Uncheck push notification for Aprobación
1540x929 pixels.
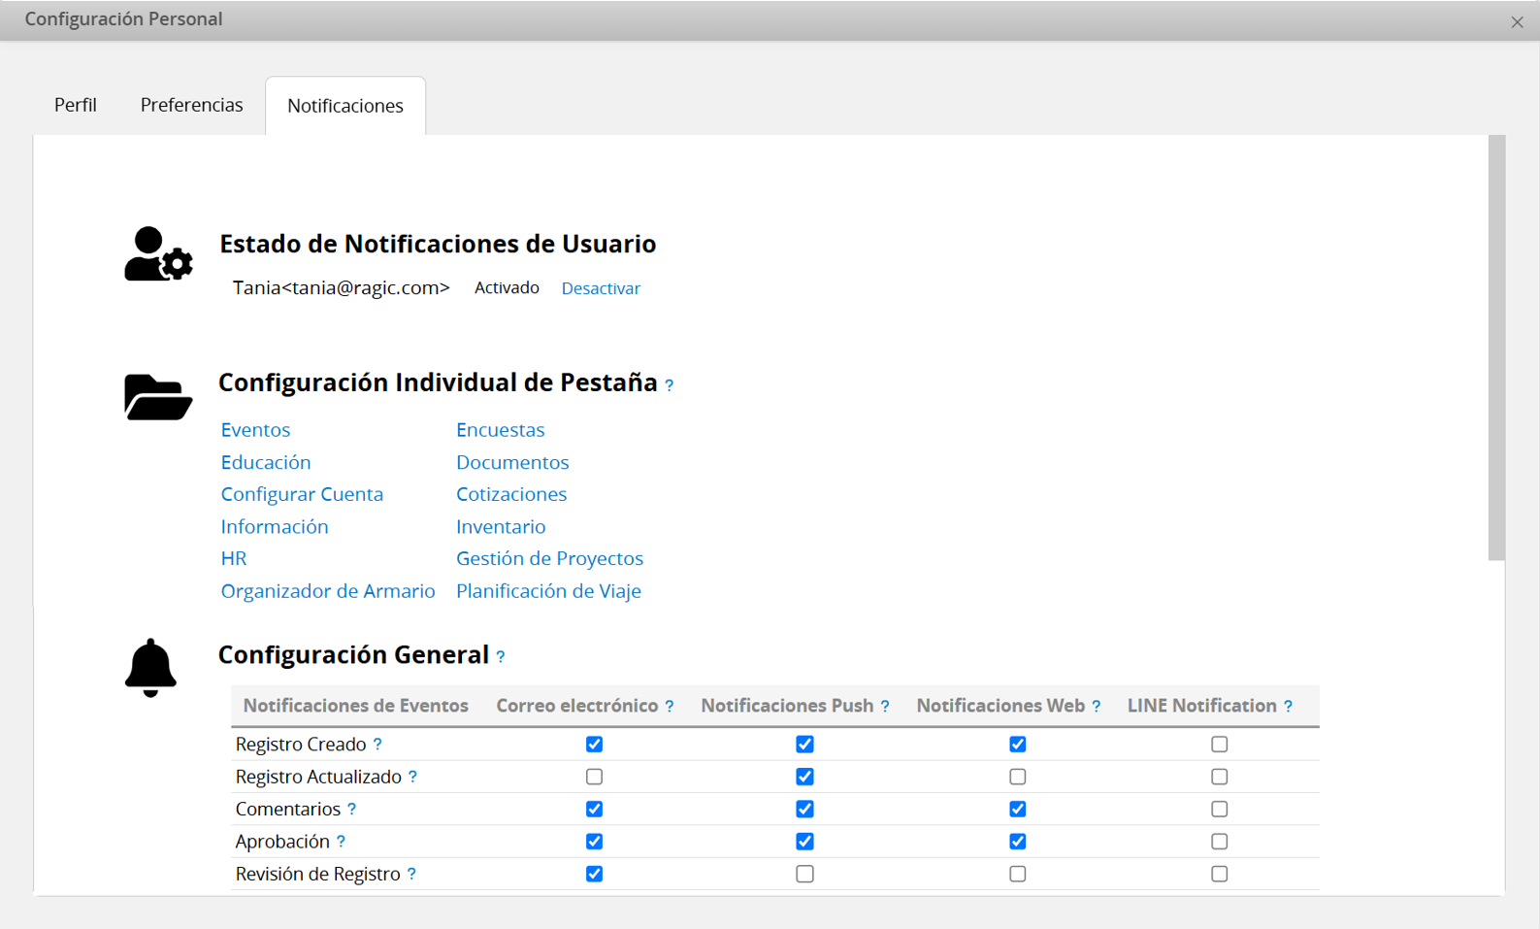pos(804,842)
